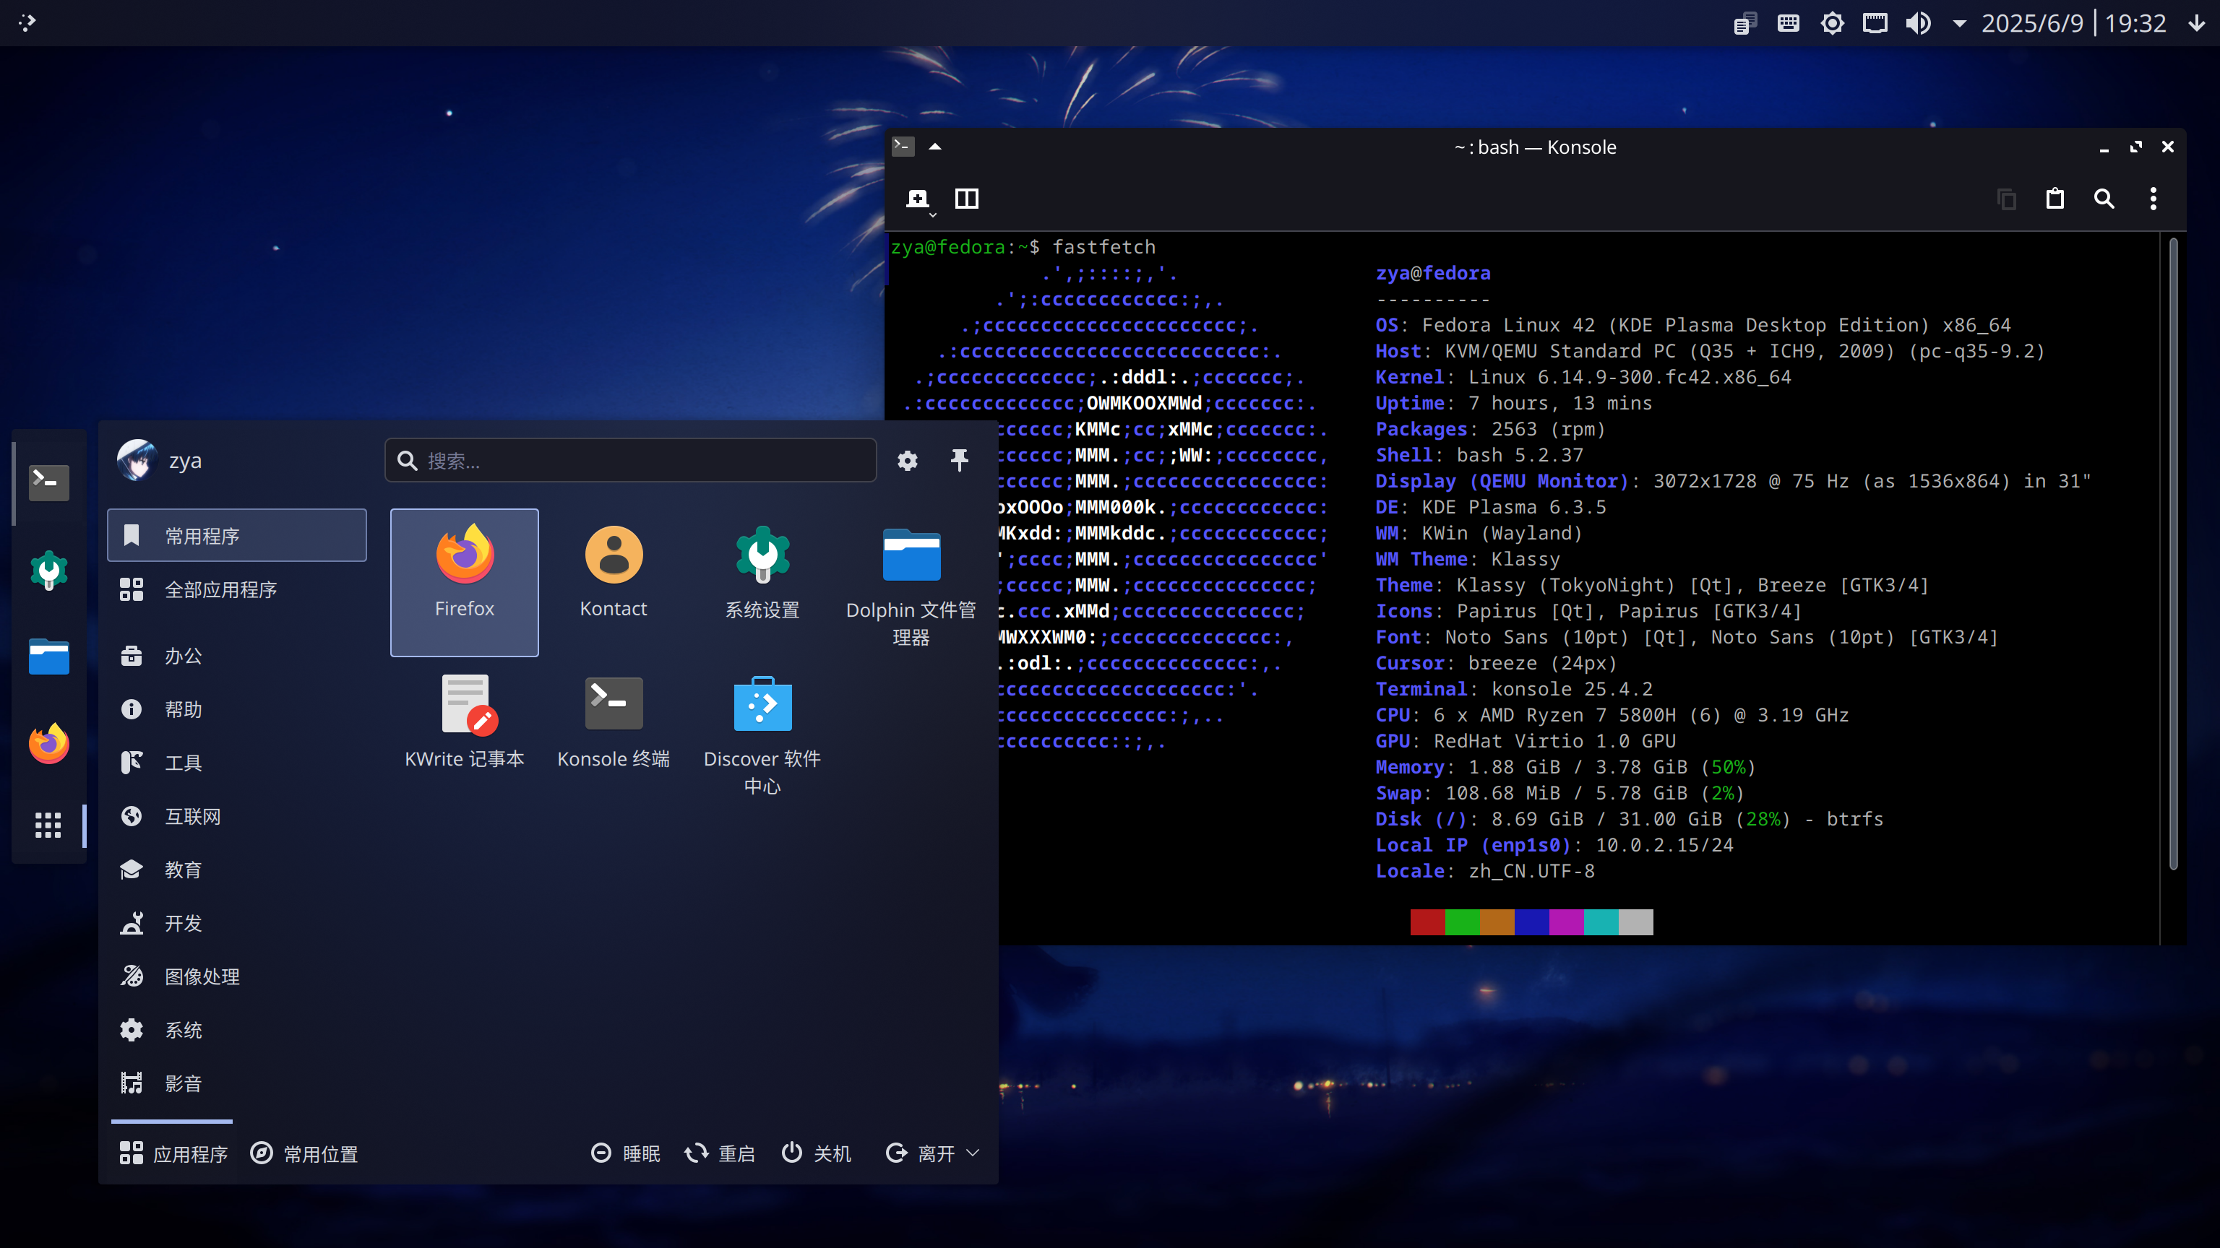Image resolution: width=2220 pixels, height=1248 pixels.
Task: Open Dolphin 文件管理器 in launcher grid
Action: (x=911, y=582)
